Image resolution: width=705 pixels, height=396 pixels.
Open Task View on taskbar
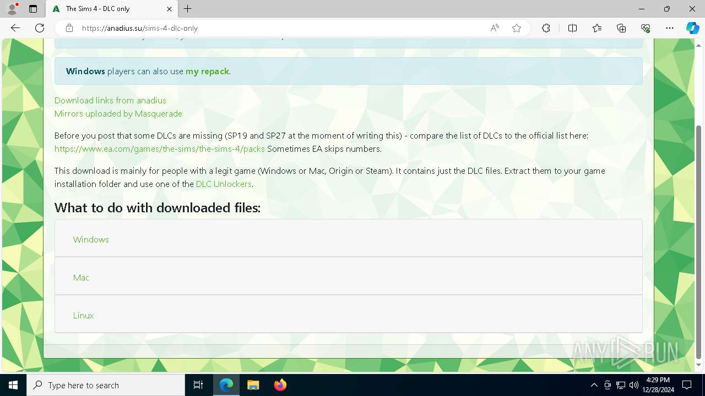[198, 385]
